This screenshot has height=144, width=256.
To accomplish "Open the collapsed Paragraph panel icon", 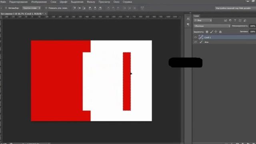I will point(188,24).
